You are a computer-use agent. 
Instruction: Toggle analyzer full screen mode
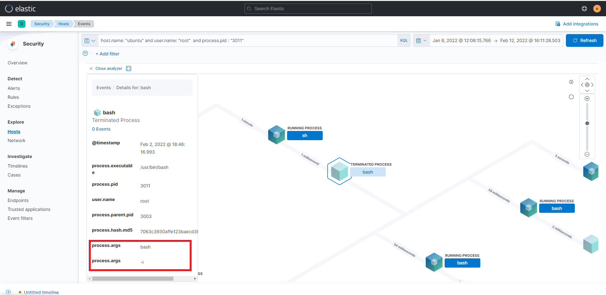coord(129,68)
